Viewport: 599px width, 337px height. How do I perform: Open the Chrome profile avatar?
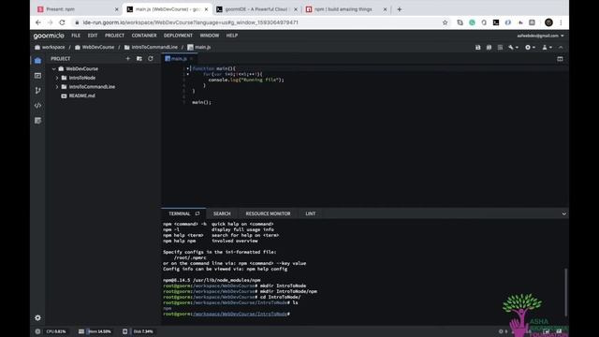548,22
